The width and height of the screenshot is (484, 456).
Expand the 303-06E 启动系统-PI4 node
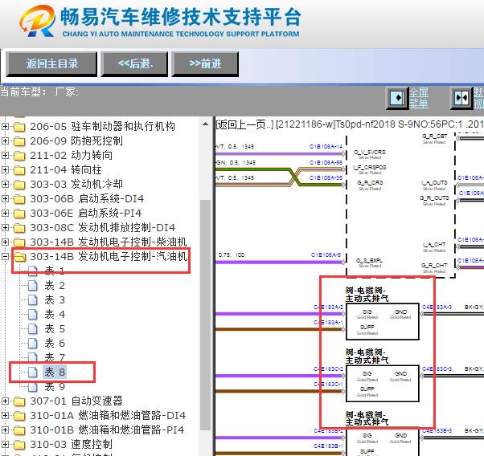pos(5,213)
